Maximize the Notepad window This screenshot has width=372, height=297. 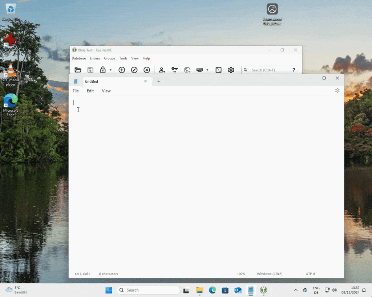324,78
